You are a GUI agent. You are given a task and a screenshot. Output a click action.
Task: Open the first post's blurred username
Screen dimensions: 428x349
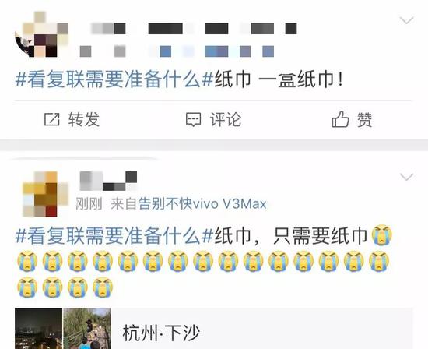(x=194, y=29)
